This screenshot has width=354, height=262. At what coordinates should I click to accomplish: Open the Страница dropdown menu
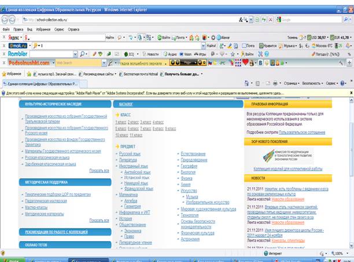pyautogui.click(x=292, y=83)
